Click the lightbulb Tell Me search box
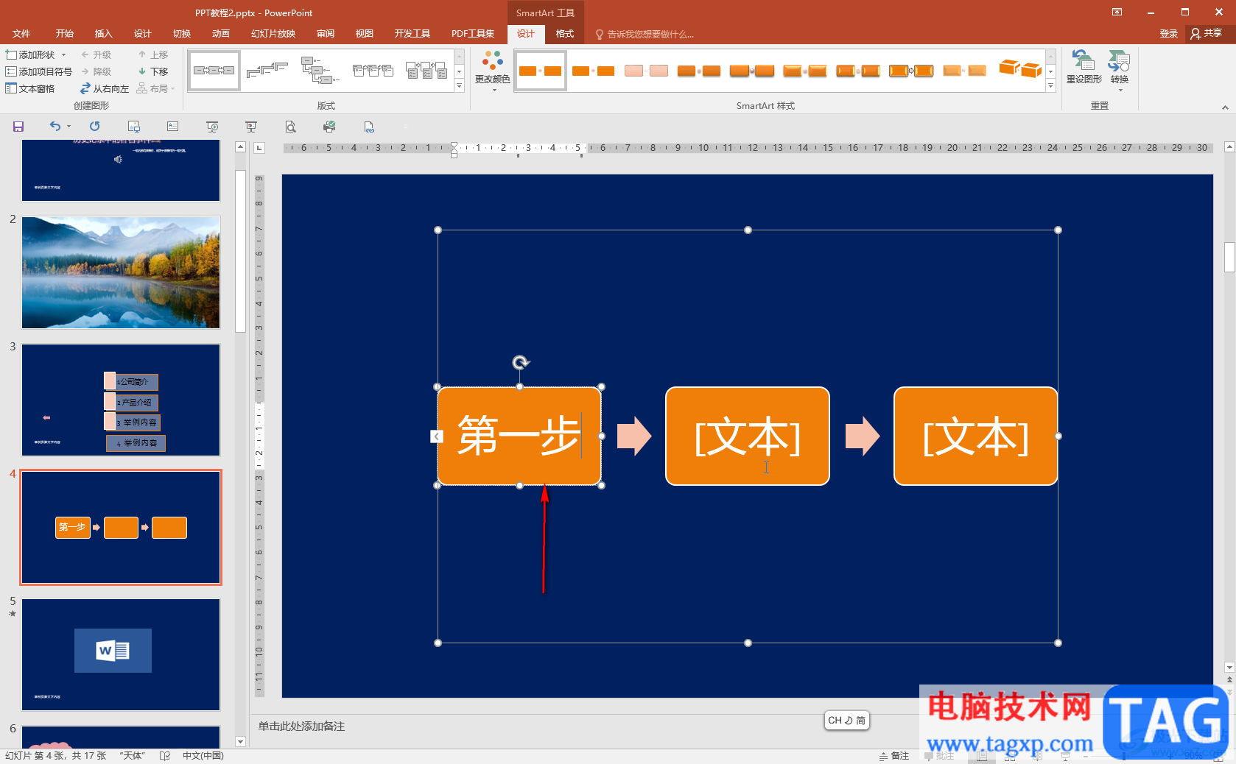Viewport: 1236px width, 764px height. tap(645, 34)
